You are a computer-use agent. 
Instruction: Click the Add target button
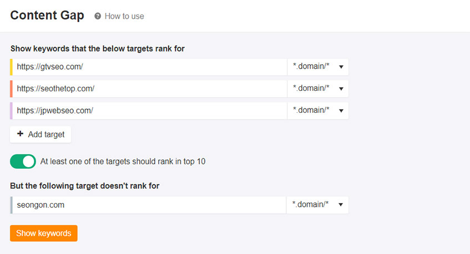pos(41,134)
